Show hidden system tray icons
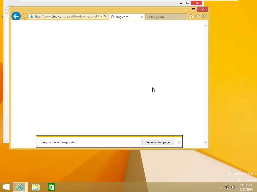 pos(221,187)
